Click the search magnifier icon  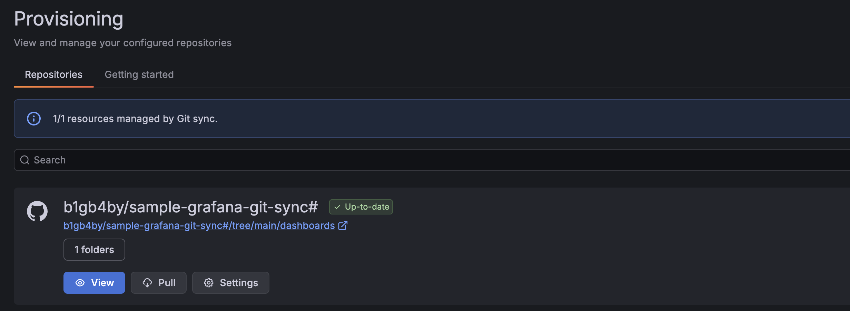pyautogui.click(x=24, y=160)
